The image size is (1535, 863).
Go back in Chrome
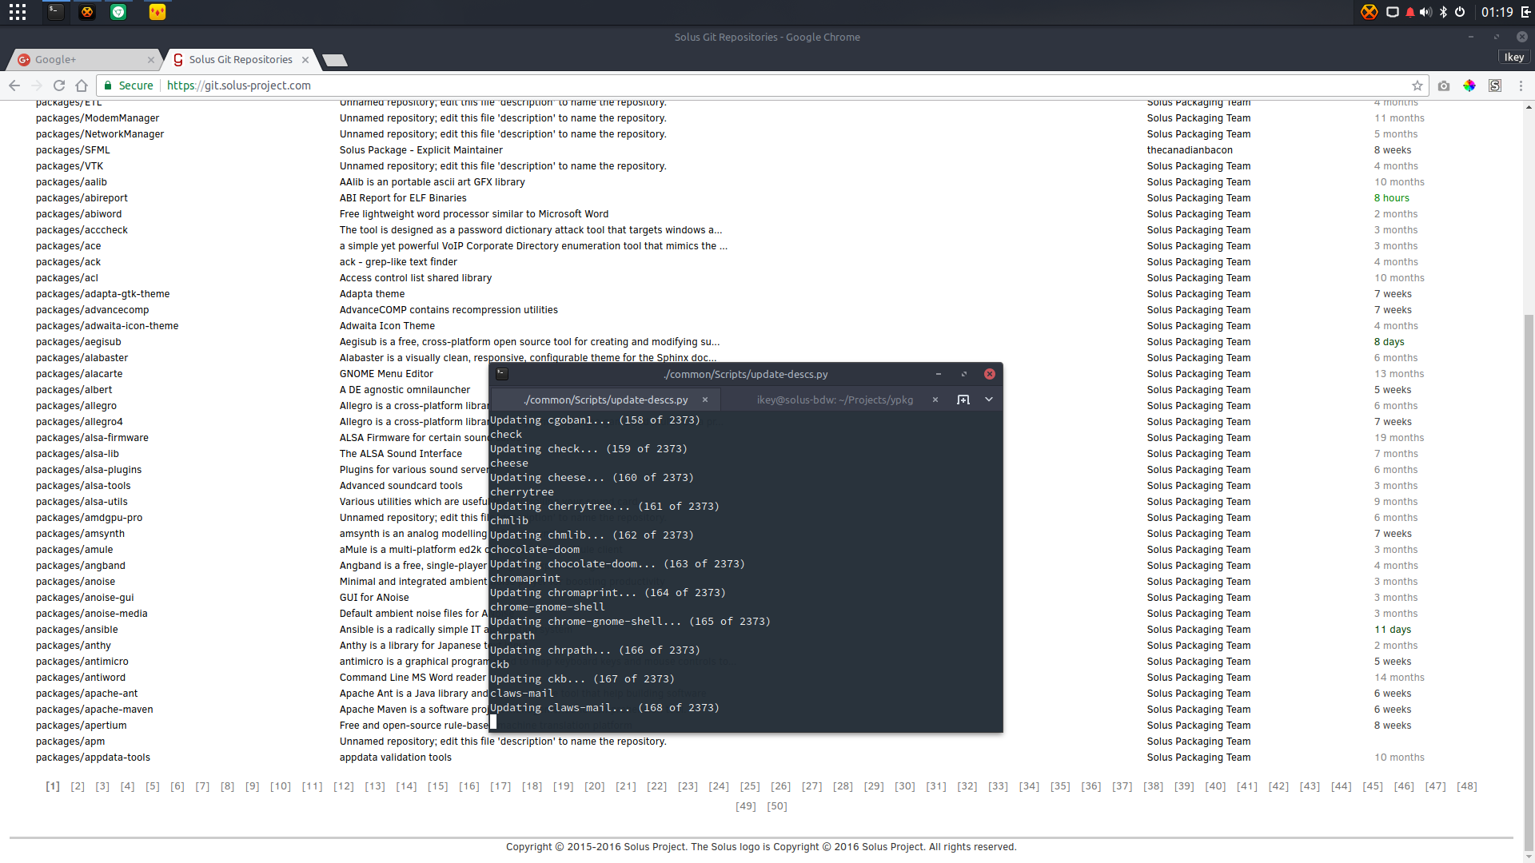pyautogui.click(x=14, y=86)
